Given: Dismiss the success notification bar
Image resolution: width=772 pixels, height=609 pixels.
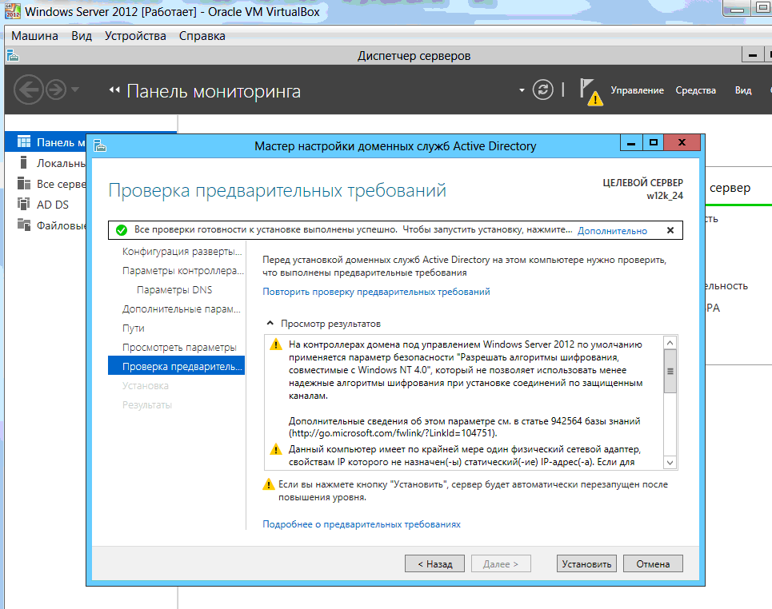Looking at the screenshot, I should (x=670, y=230).
